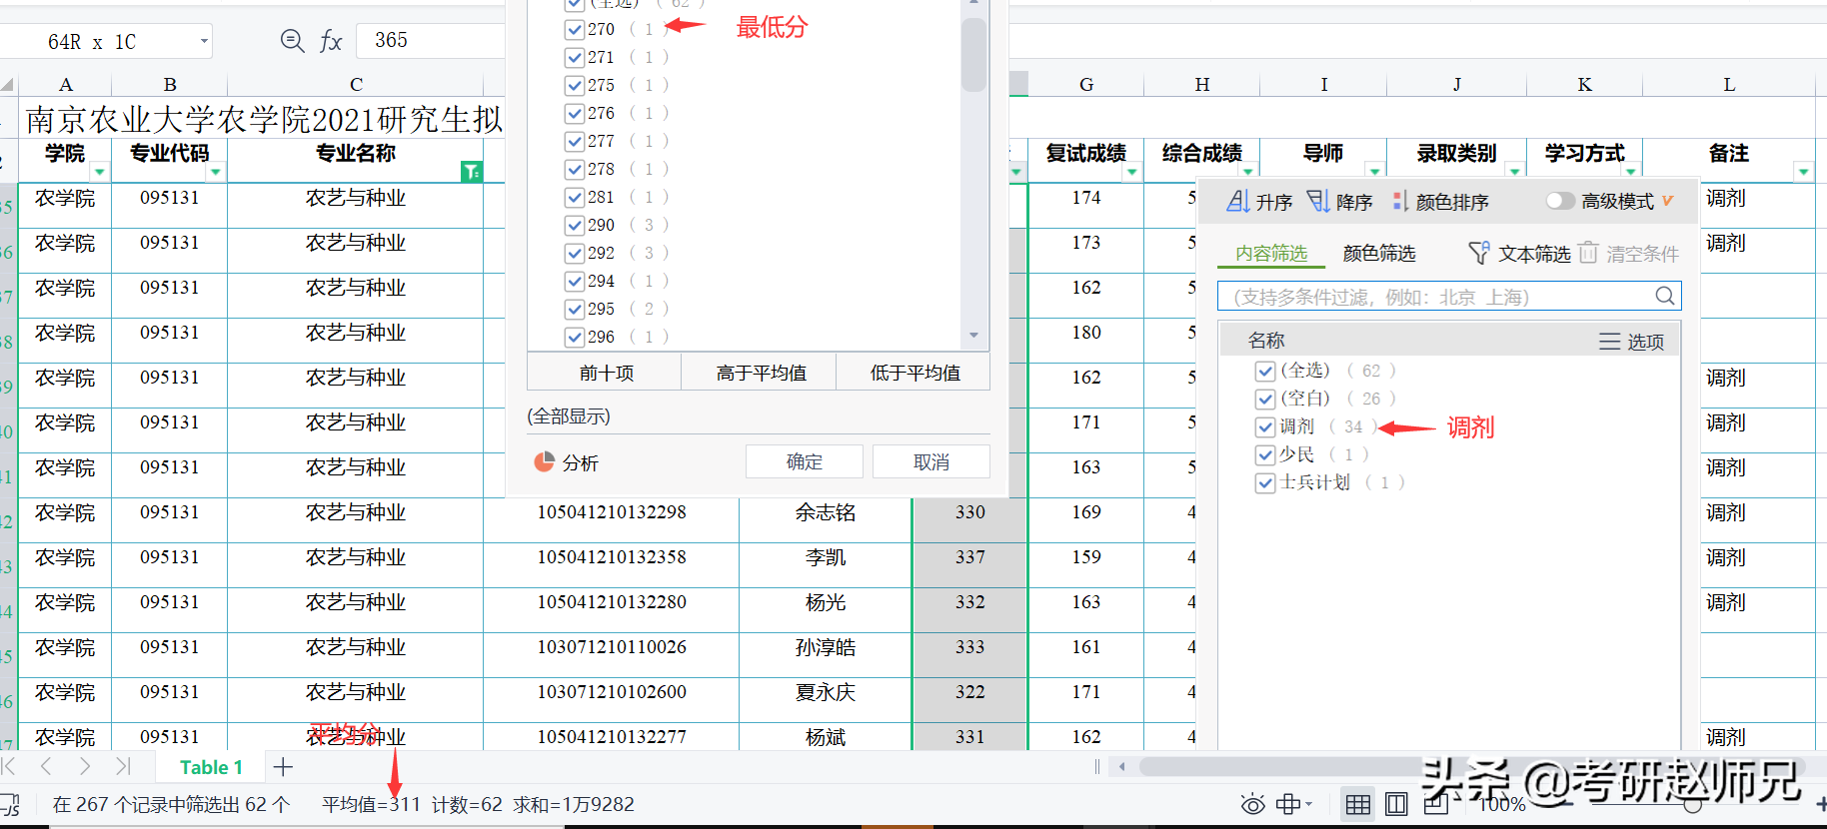Go to previous sheet tab arrow

(46, 766)
